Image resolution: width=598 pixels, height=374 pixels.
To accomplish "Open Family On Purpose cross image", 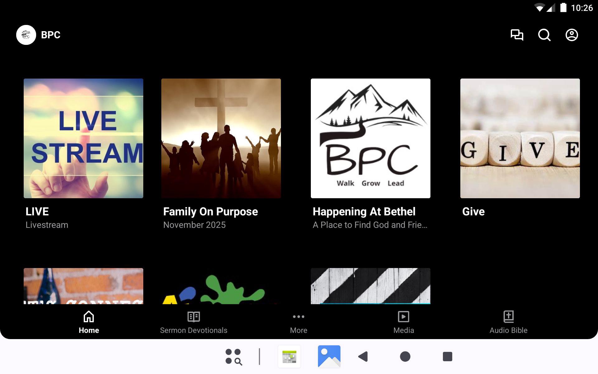I will coord(221,138).
